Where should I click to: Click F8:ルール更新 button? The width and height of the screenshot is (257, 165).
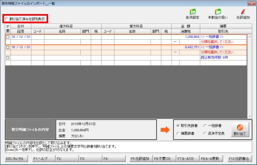pos(211,159)
